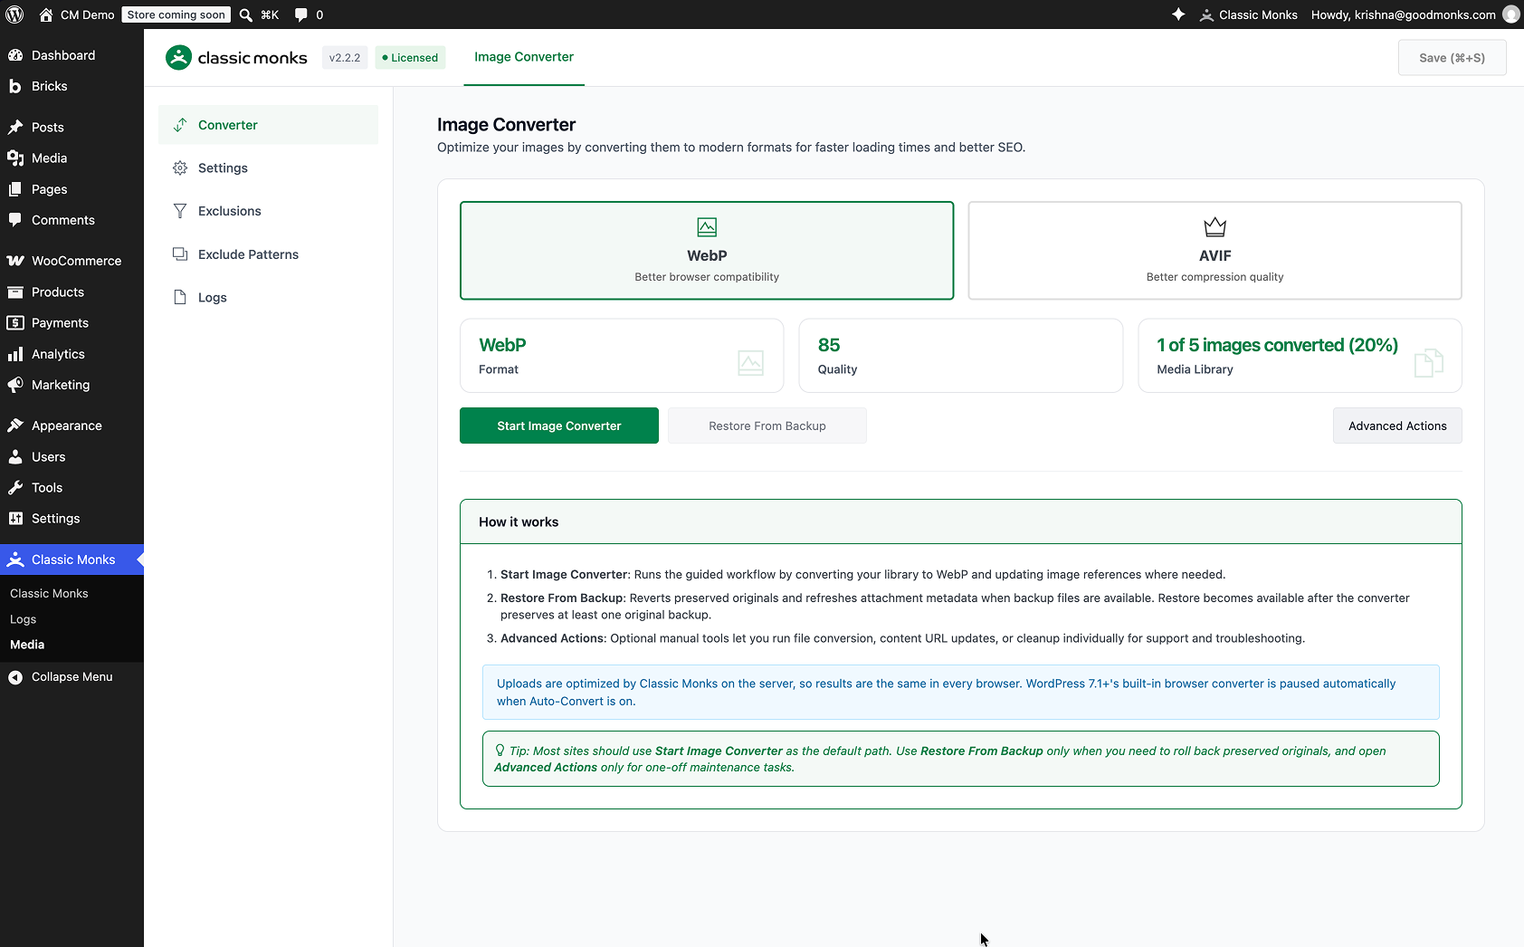Click the Classic Monks logo icon
The image size is (1524, 947).
click(179, 58)
